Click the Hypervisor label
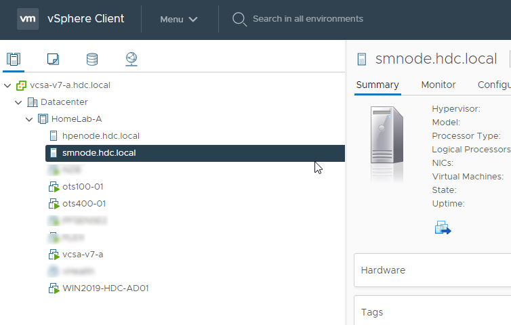This screenshot has height=325, width=511. 456,109
